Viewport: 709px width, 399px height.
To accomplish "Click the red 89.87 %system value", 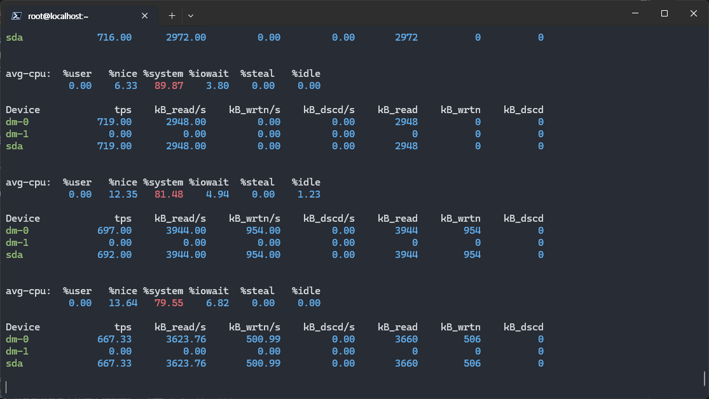I will 169,86.
